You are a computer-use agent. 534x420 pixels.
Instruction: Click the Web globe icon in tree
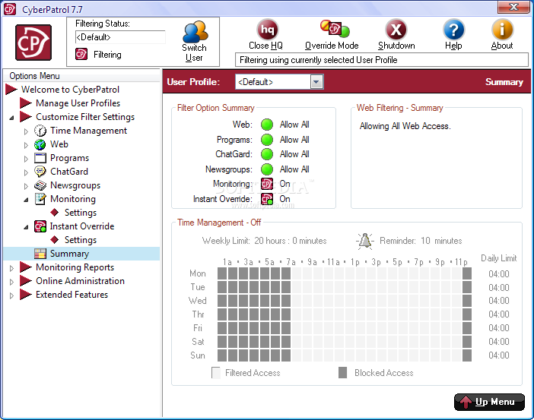40,144
